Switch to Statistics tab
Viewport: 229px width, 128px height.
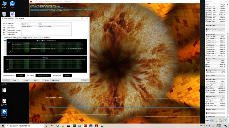[x=47, y=38]
